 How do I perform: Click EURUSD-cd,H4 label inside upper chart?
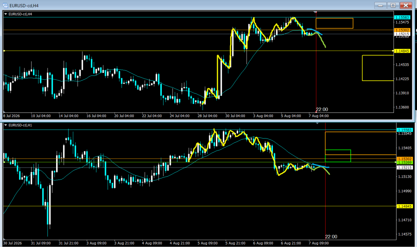(20, 14)
